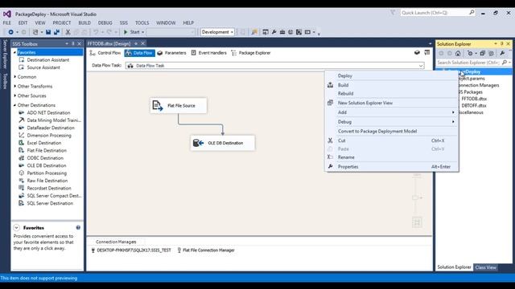
Task: Switch to the Class View tab
Action: tap(485, 267)
